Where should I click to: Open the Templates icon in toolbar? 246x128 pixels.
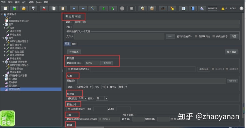pos(14,8)
